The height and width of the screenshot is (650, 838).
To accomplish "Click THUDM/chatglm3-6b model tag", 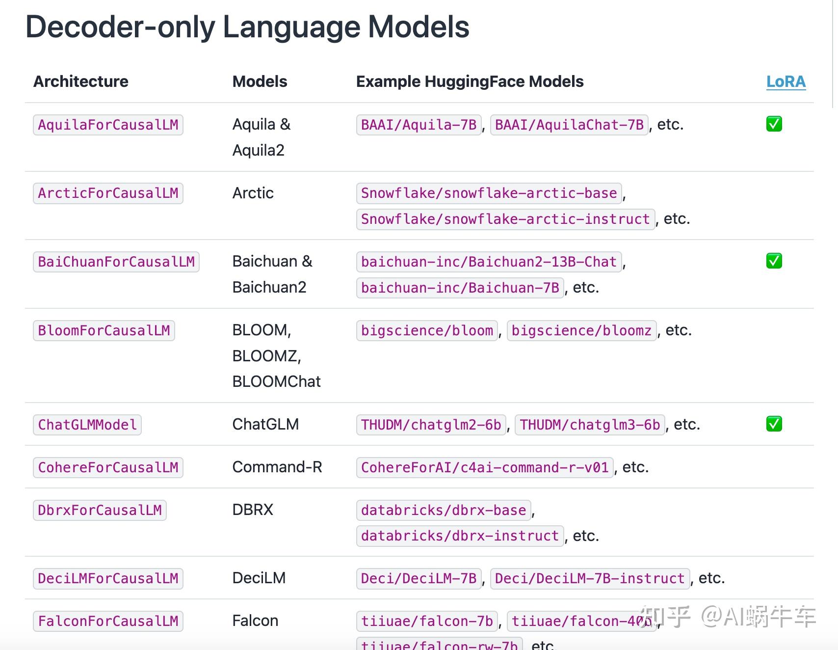I will pos(590,425).
